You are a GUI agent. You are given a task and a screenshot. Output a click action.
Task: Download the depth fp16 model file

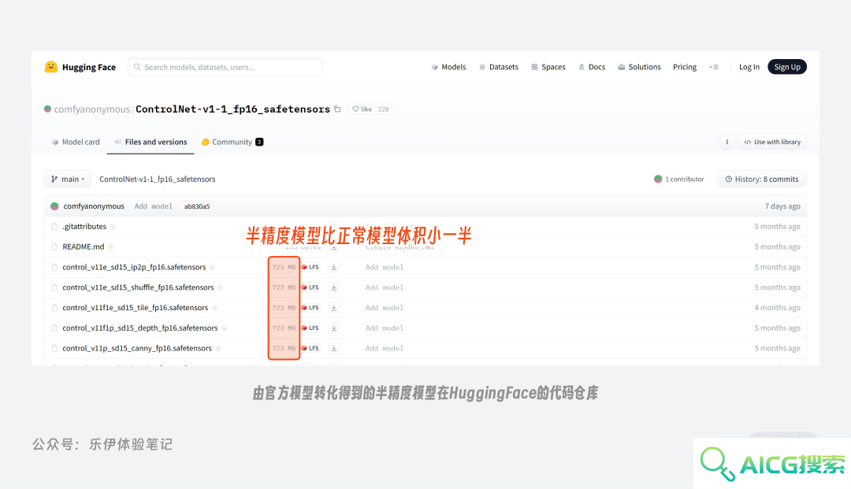click(x=334, y=328)
